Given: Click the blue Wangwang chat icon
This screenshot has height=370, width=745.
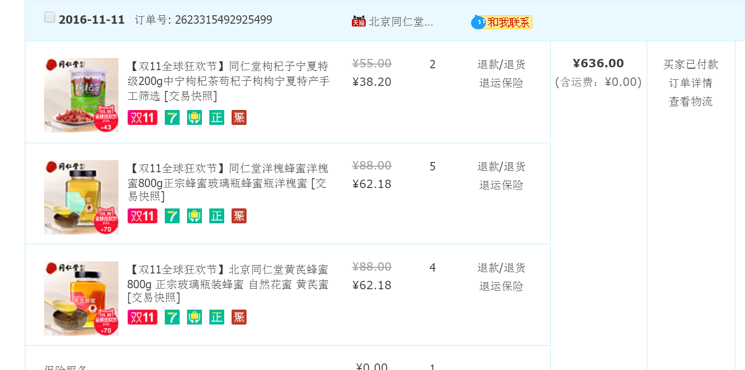Looking at the screenshot, I should 478,22.
